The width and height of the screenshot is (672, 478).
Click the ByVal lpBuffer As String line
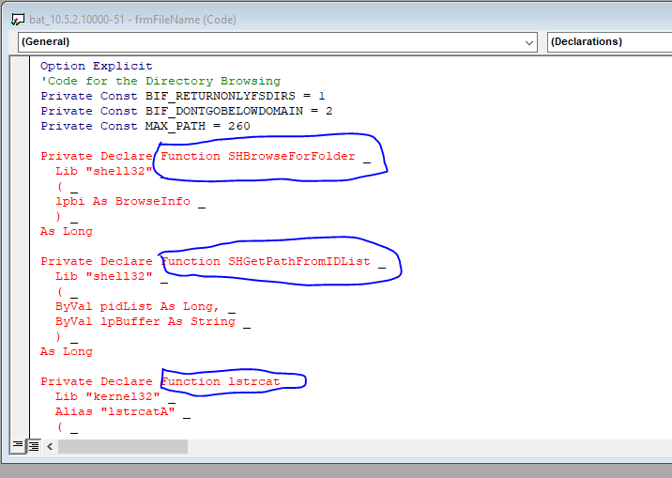point(153,321)
